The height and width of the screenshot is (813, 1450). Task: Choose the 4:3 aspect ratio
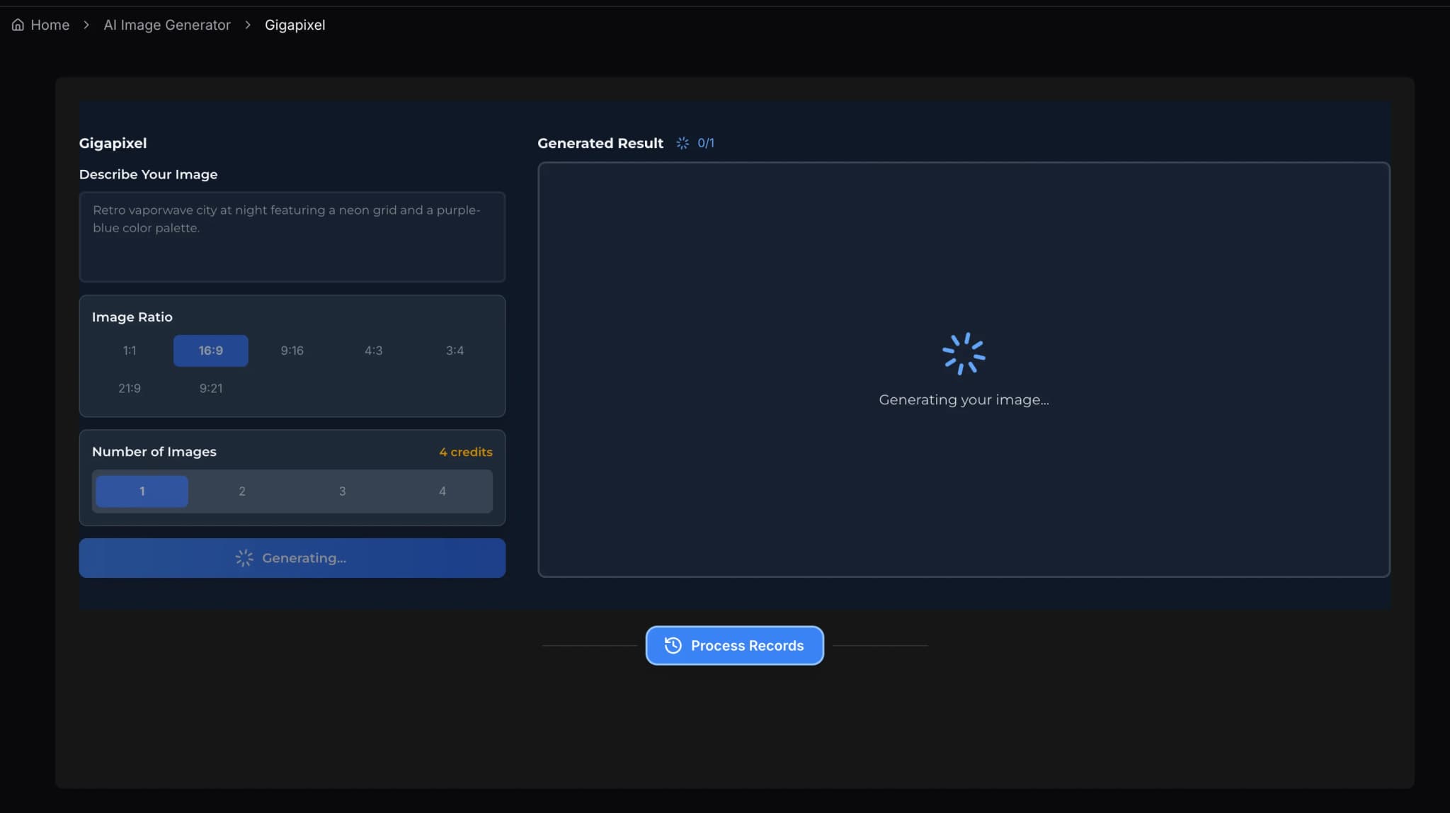point(373,350)
